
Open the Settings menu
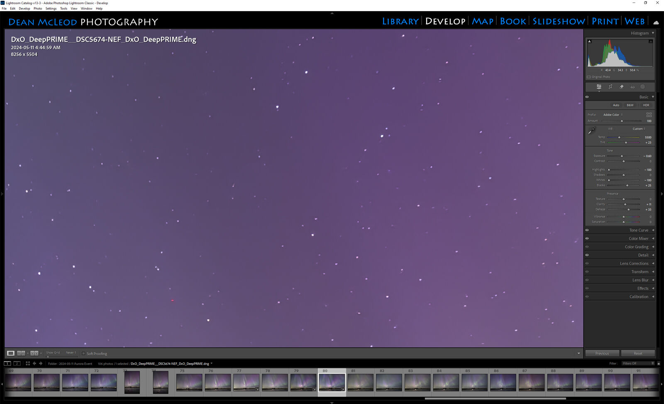[x=51, y=8]
